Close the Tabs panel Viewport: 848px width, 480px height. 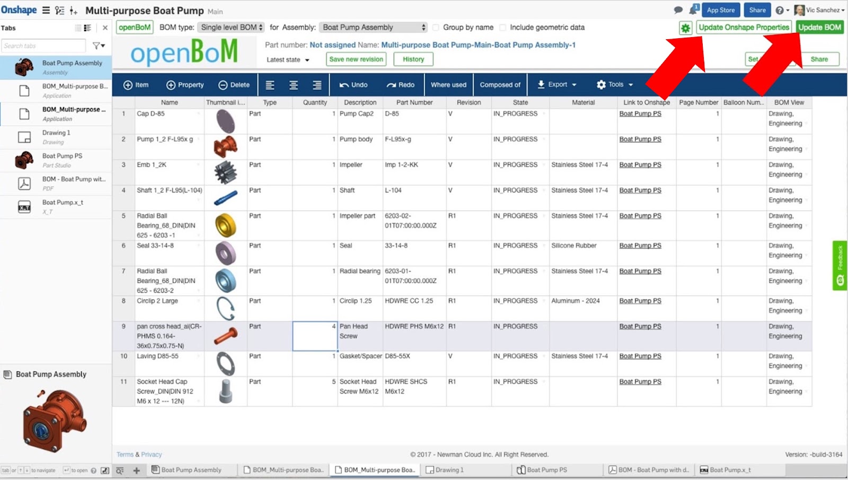[105, 28]
